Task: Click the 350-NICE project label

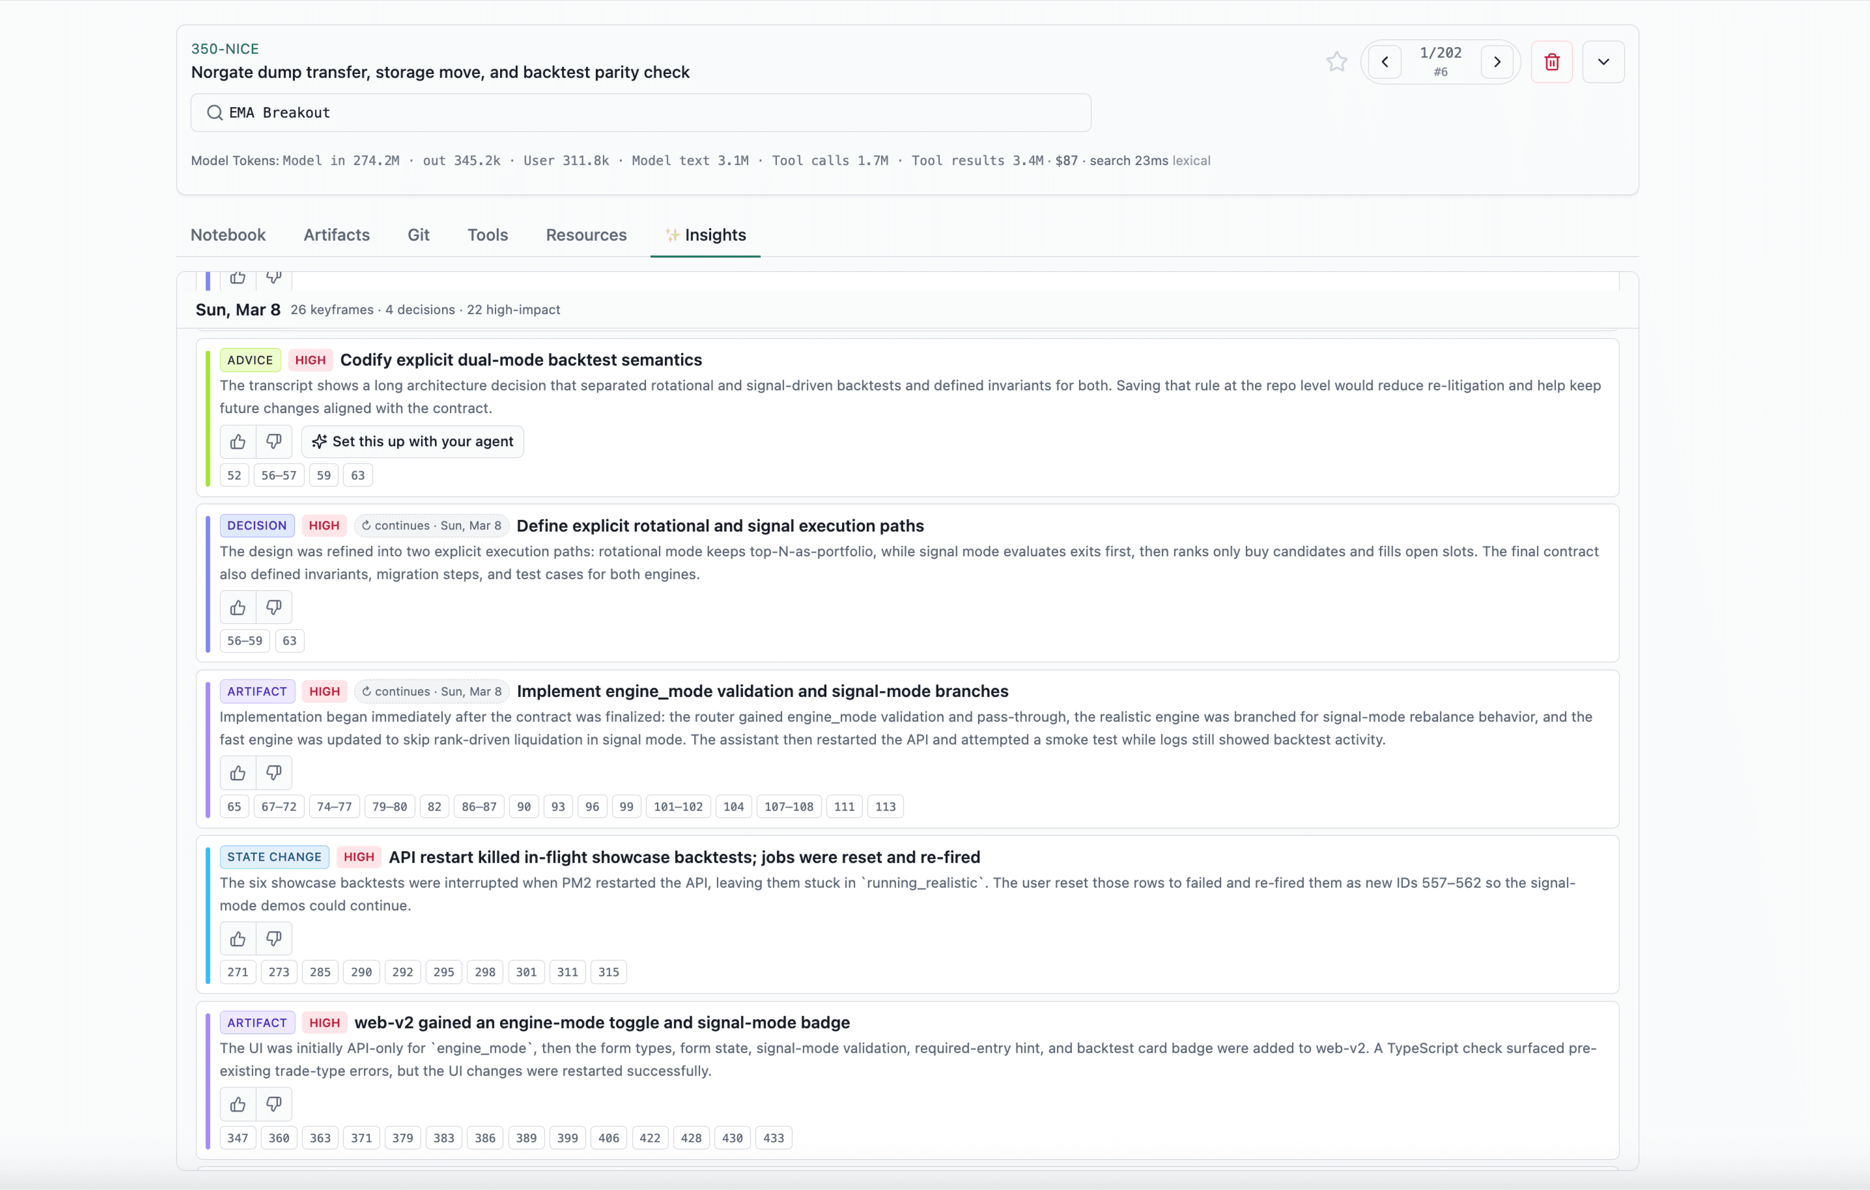Action: point(225,49)
